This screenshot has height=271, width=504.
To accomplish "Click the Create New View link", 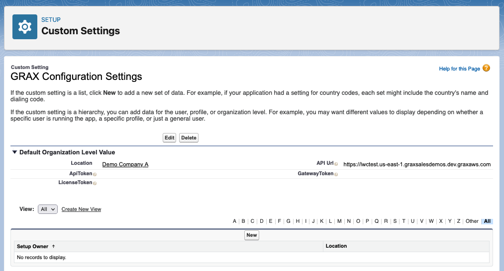I will [81, 209].
